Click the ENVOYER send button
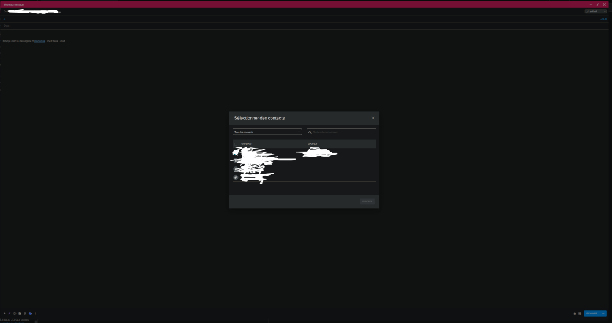This screenshot has height=323, width=612. click(x=592, y=314)
